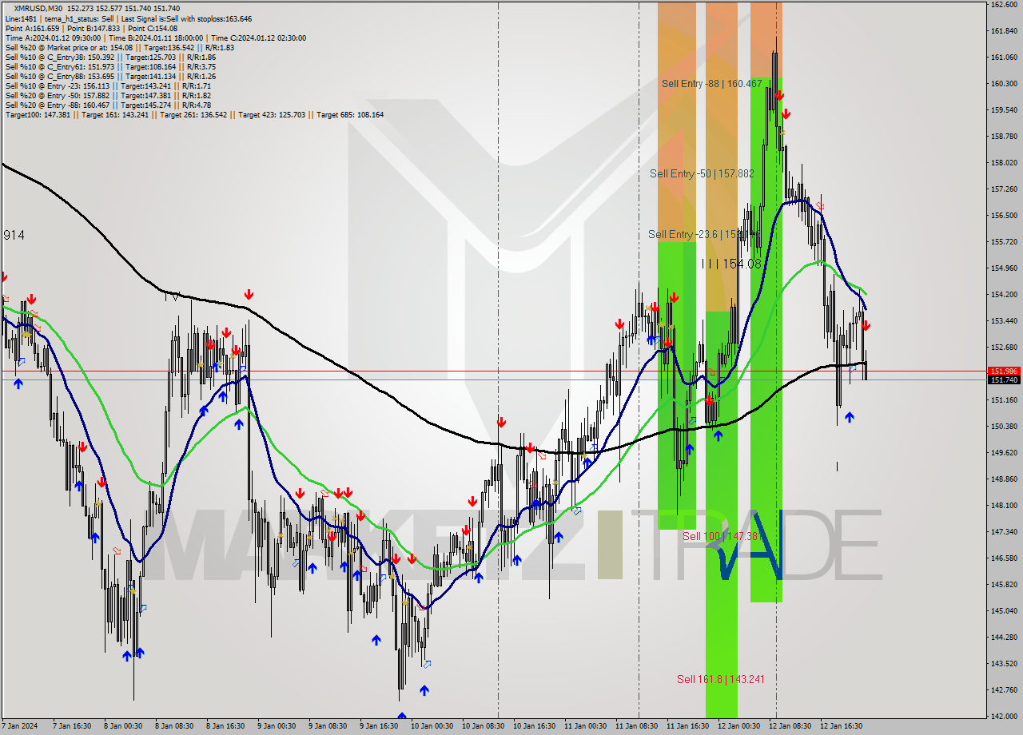Select the red 151.986 price tag

tap(1004, 371)
